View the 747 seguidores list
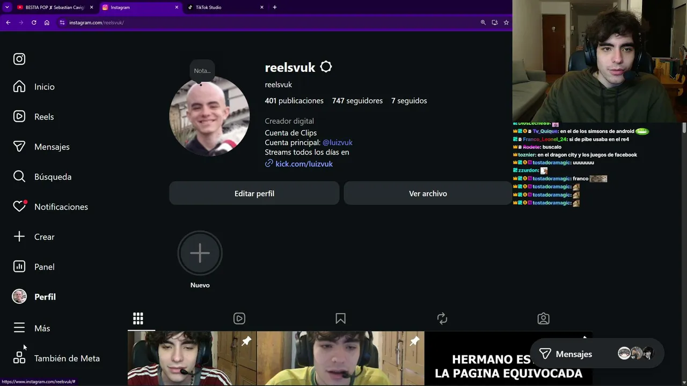687x386 pixels. pos(357,101)
